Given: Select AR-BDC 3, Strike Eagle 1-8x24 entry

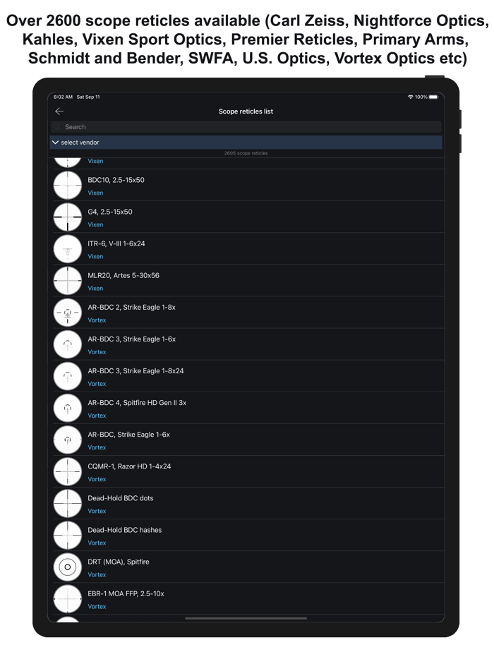Looking at the screenshot, I should [x=248, y=376].
